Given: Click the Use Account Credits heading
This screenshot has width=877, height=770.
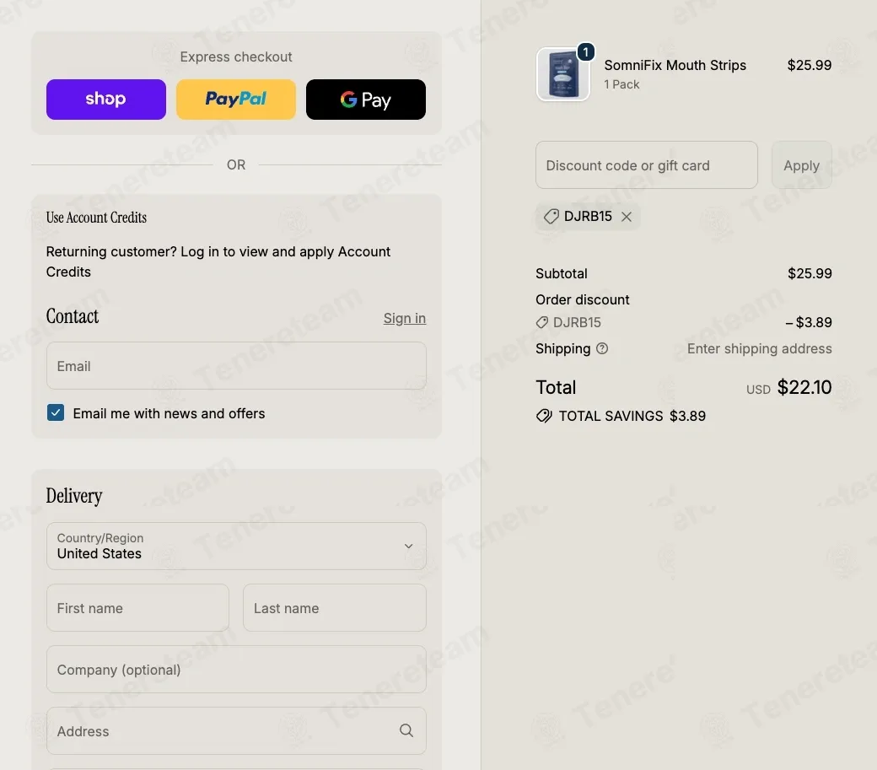Looking at the screenshot, I should coord(96,218).
